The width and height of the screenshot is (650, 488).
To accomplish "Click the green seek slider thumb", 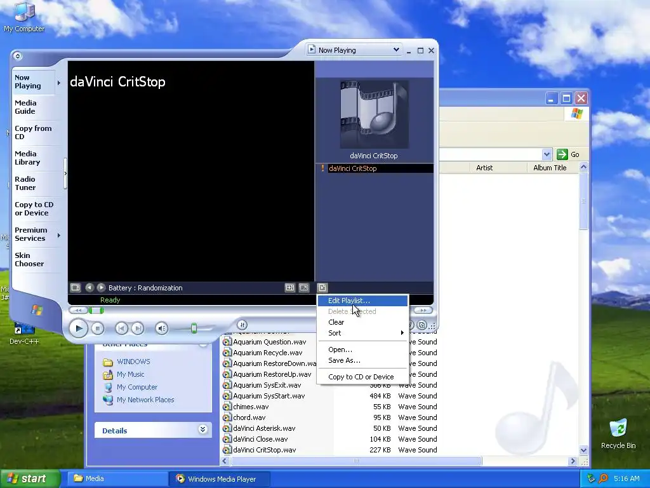I will [x=96, y=310].
